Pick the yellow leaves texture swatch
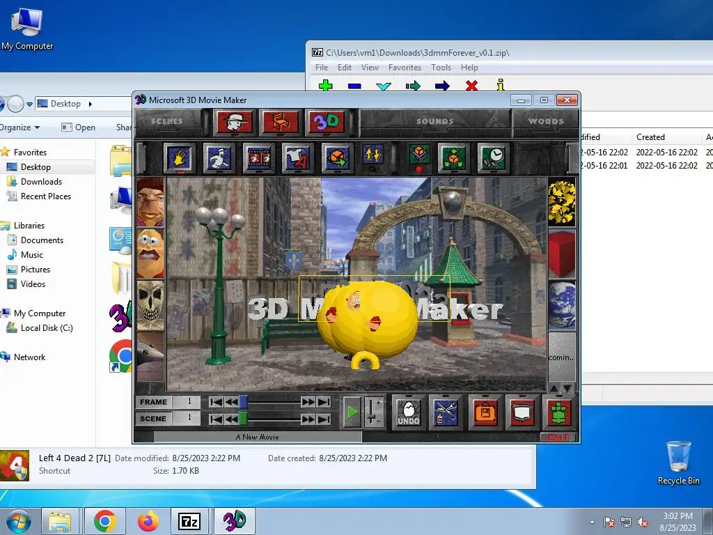Image resolution: width=713 pixels, height=535 pixels. [x=562, y=202]
